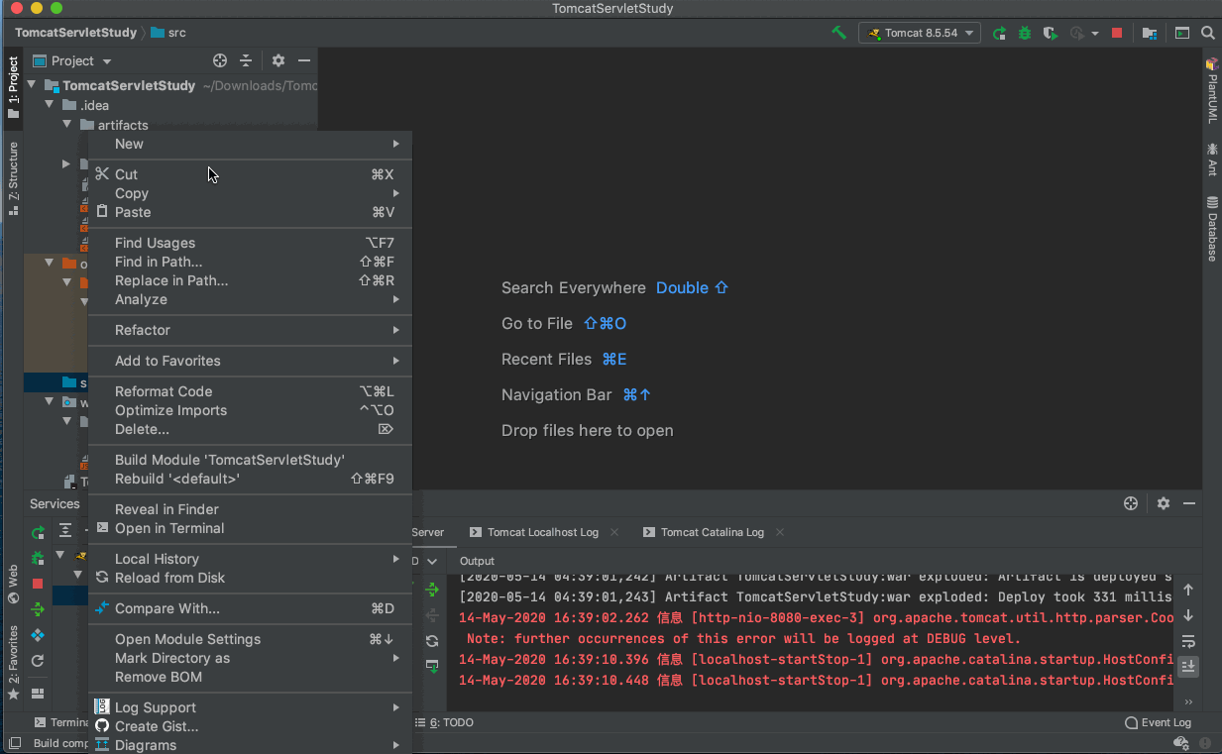The width and height of the screenshot is (1222, 754).
Task: Open the New submenu in context menu
Action: tap(250, 144)
